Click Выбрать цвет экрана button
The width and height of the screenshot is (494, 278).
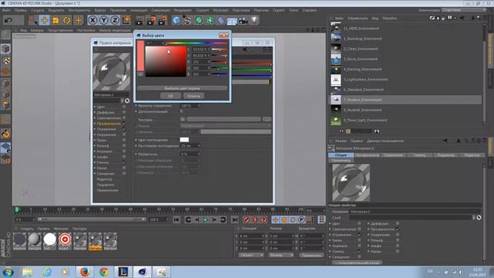tap(182, 88)
